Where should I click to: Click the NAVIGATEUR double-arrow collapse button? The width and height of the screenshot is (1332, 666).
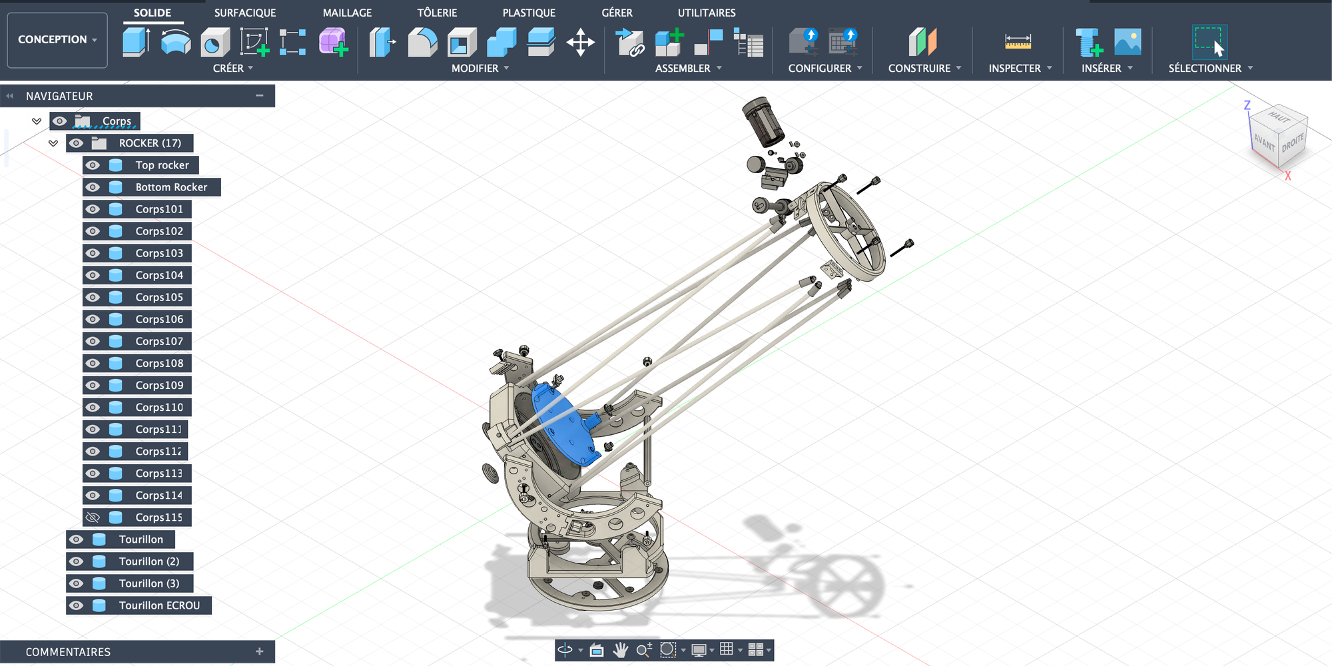coord(10,96)
